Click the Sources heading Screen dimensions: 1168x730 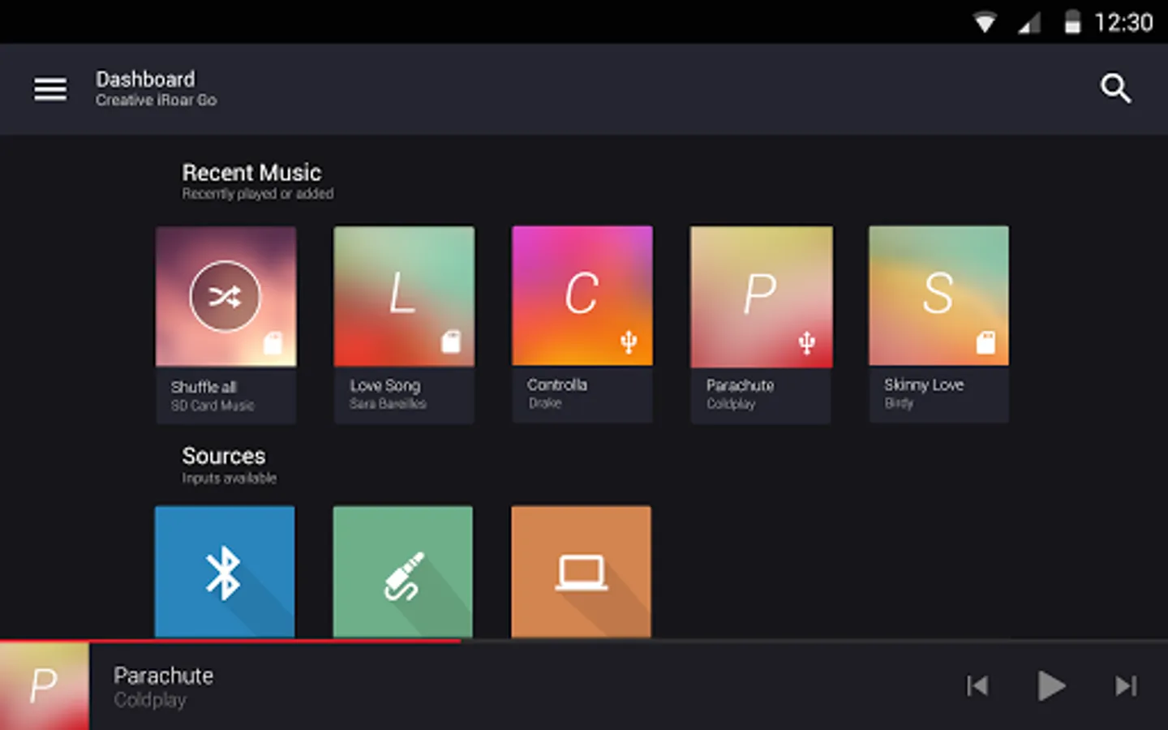point(223,456)
